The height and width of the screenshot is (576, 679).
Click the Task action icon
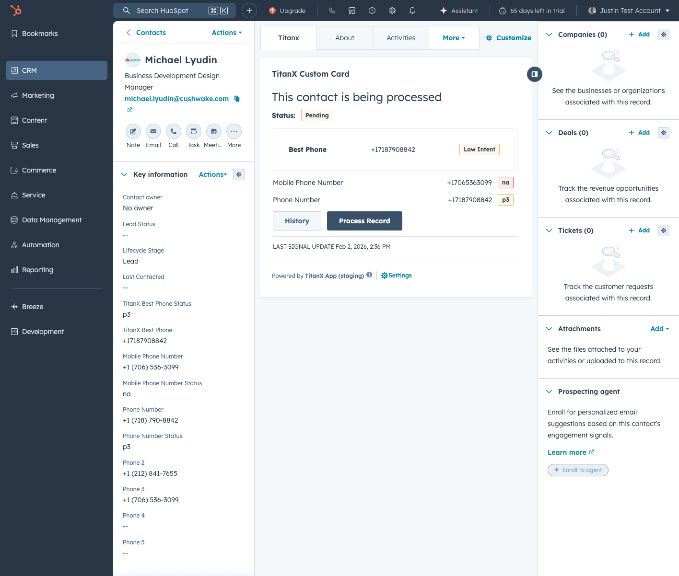tap(194, 131)
